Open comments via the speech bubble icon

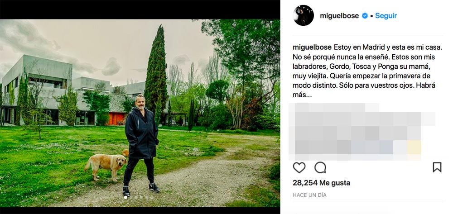(x=320, y=167)
